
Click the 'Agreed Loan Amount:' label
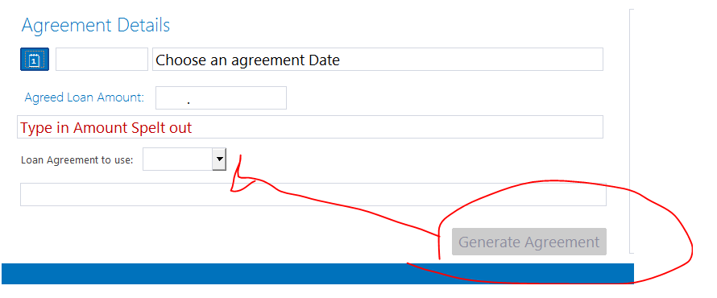[84, 97]
